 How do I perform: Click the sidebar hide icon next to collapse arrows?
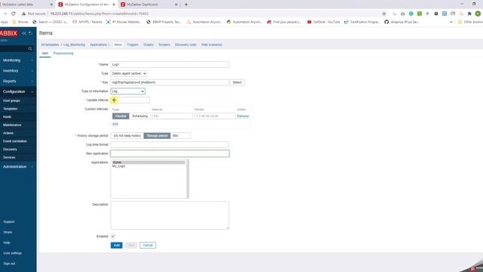[x=30, y=33]
